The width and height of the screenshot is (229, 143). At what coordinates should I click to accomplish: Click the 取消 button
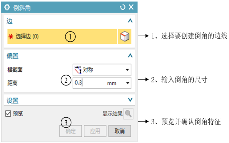click(x=119, y=131)
